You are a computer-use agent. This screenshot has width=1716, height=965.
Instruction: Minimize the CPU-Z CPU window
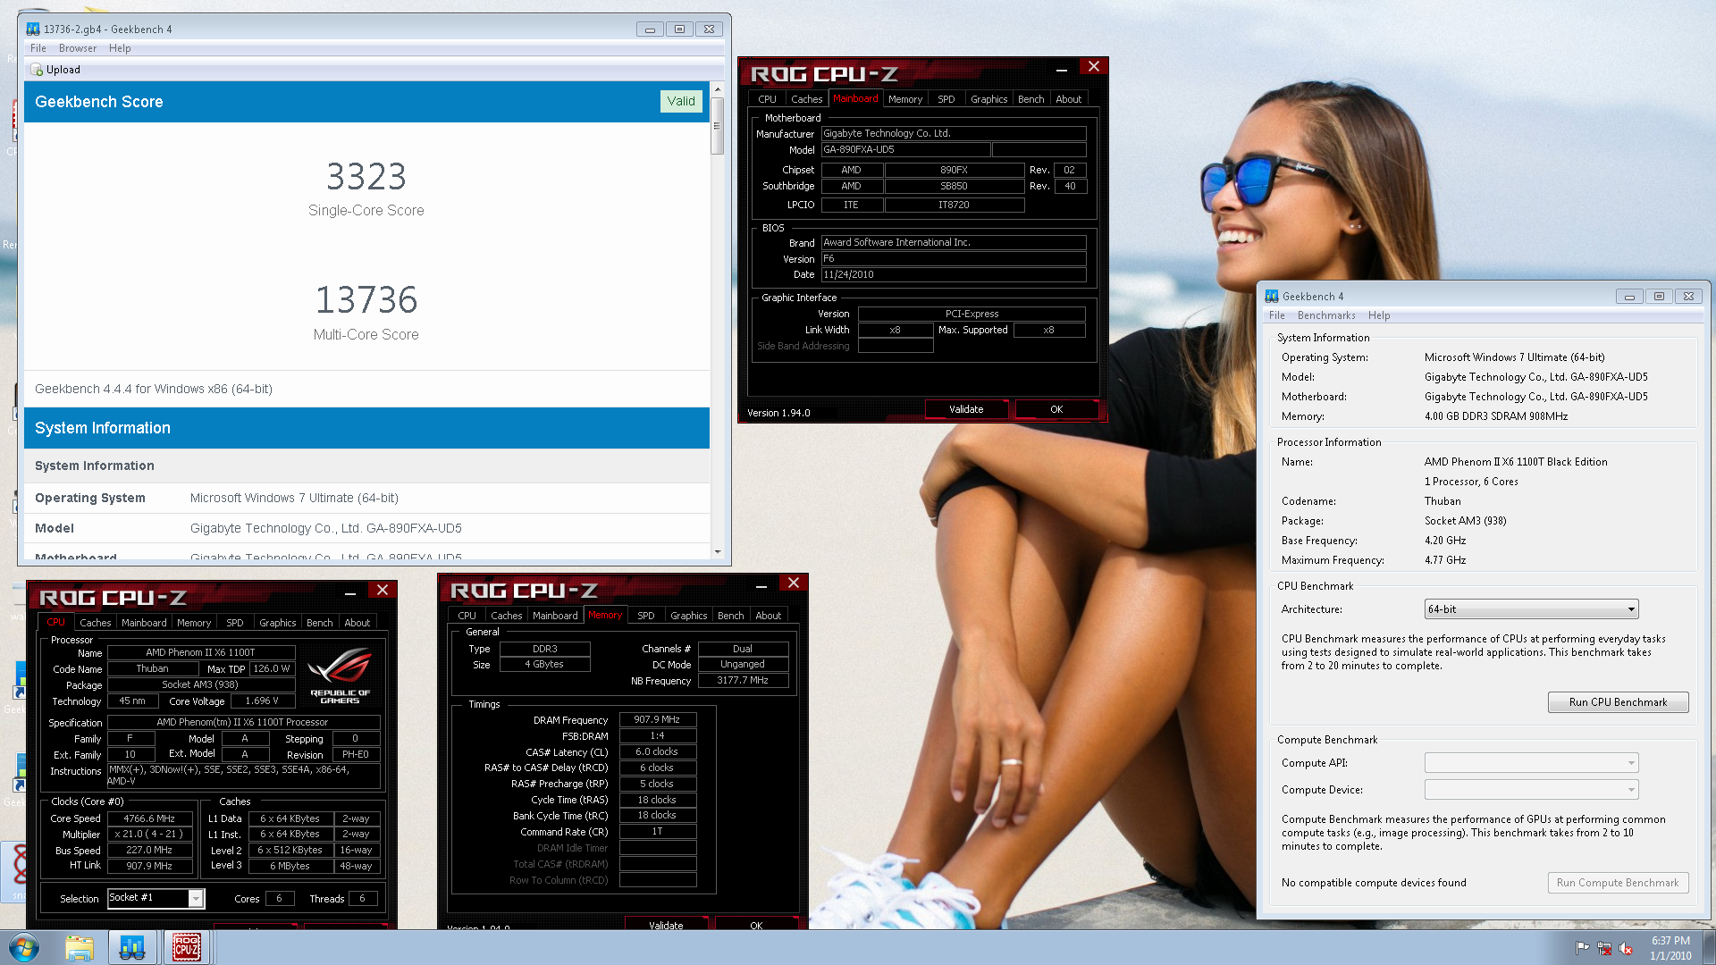tap(350, 592)
